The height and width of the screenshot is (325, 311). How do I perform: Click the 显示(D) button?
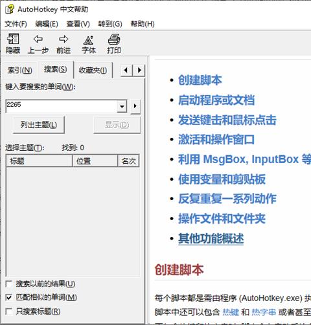coord(117,125)
